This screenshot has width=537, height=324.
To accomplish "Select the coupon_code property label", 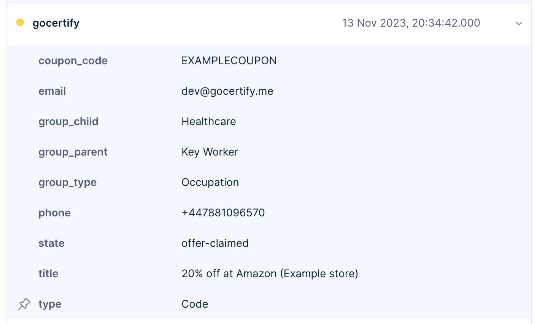I will click(73, 61).
